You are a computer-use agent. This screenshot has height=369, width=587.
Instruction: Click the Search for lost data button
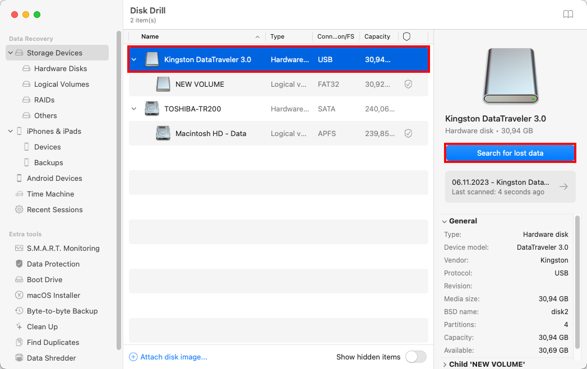coord(510,153)
